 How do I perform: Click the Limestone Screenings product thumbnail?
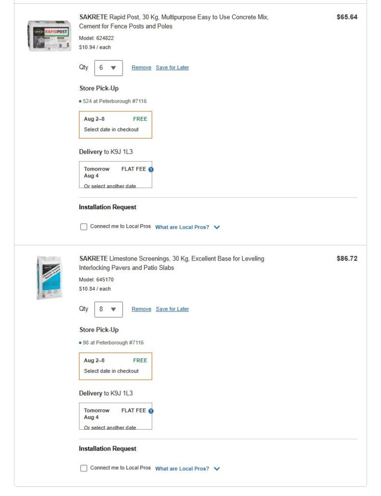tap(49, 278)
